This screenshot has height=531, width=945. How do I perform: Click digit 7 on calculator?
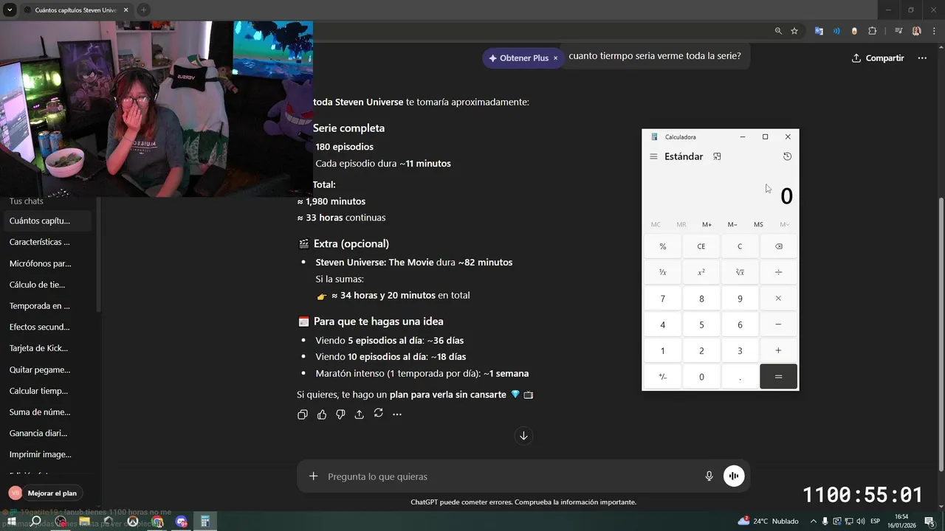(x=663, y=299)
